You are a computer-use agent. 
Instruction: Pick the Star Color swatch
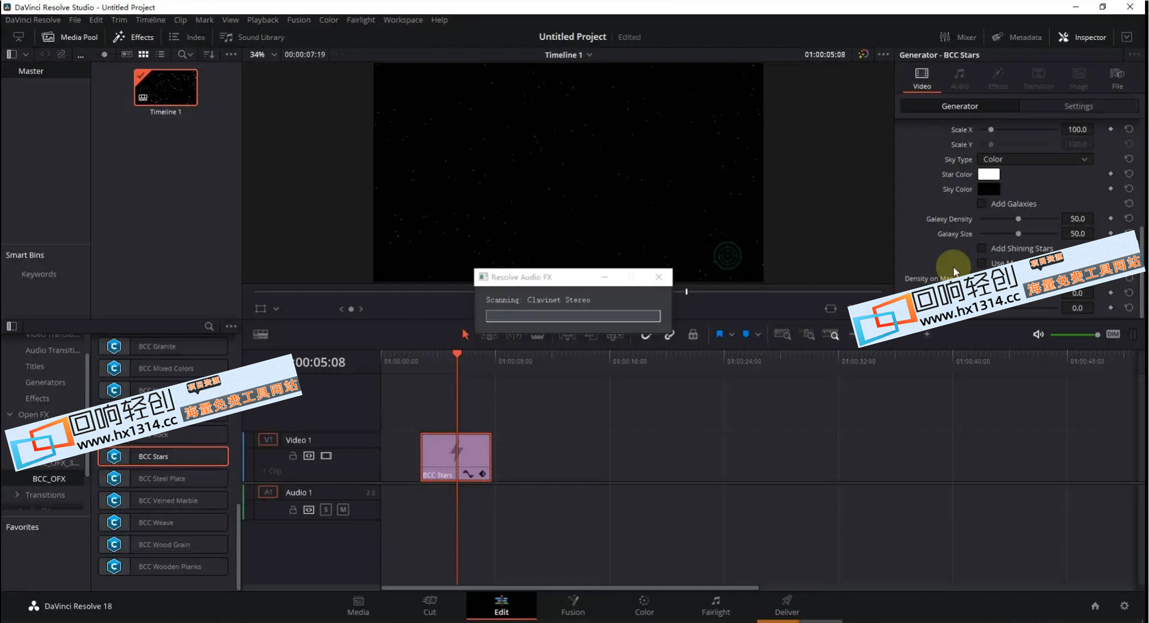coord(989,174)
